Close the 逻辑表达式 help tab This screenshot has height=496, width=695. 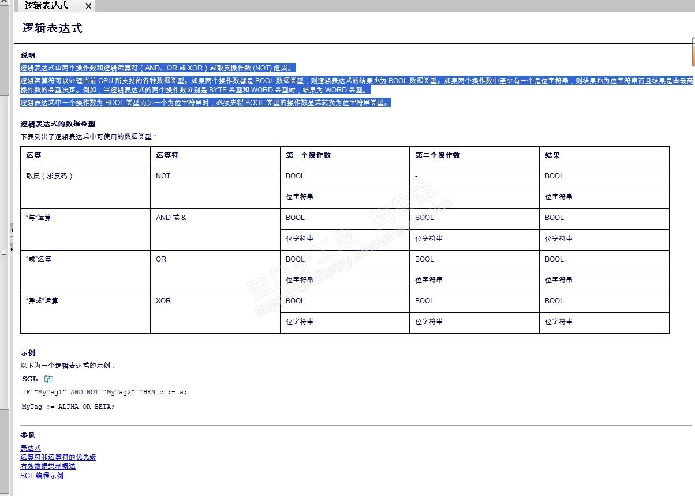[88, 6]
